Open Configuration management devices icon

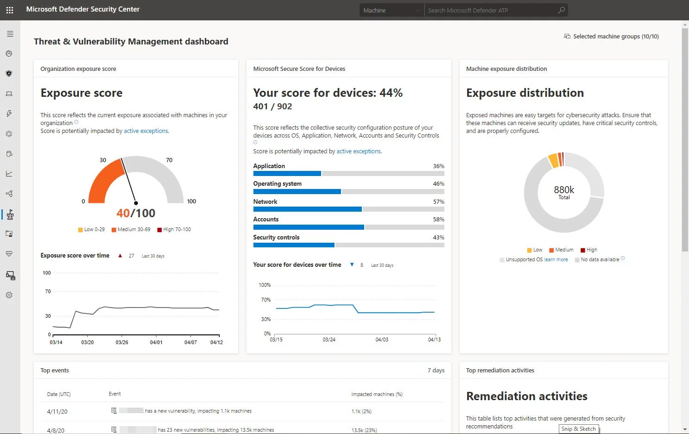(x=10, y=276)
